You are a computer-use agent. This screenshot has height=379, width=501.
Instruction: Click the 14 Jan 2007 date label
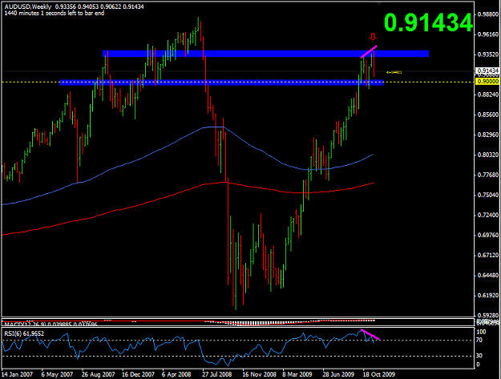tap(18, 374)
